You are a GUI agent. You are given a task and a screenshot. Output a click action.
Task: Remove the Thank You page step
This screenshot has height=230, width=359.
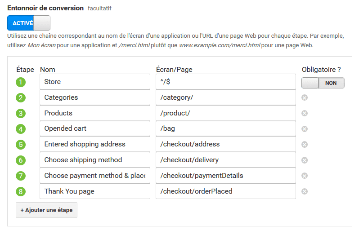[305, 191]
